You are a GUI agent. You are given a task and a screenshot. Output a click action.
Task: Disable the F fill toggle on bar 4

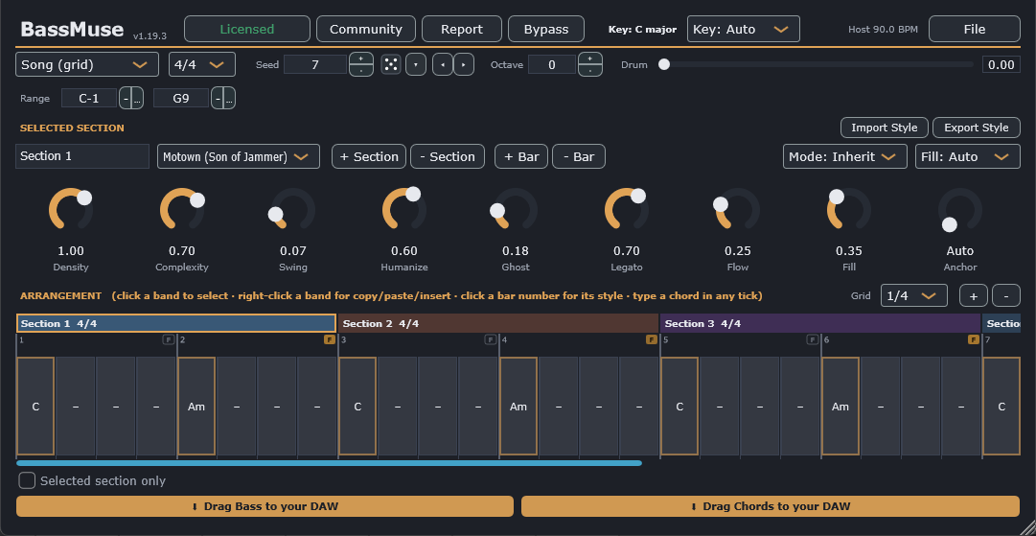(x=652, y=339)
